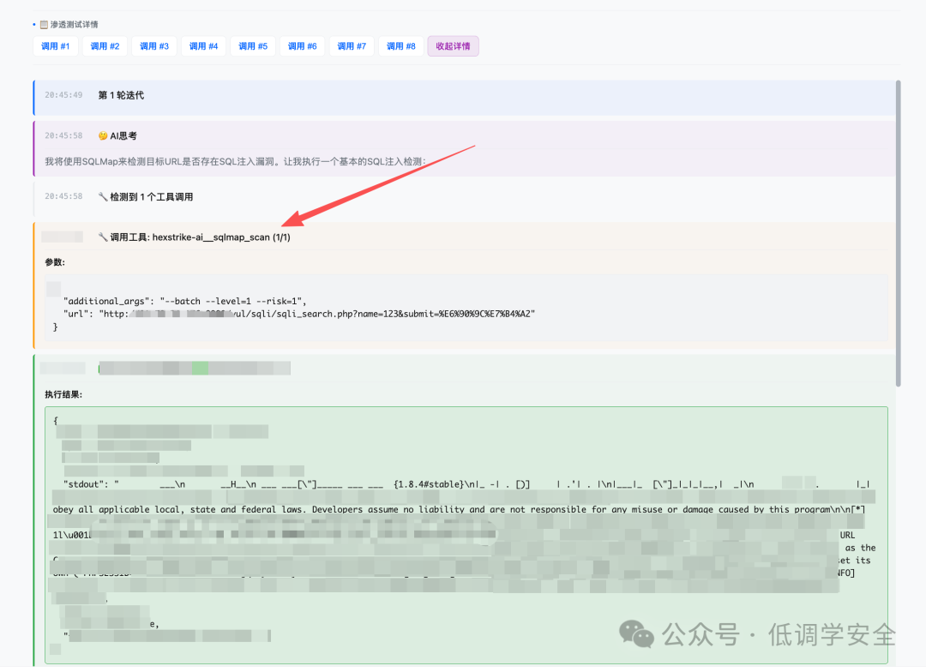Click the 20:45:49 timestamp

click(63, 95)
